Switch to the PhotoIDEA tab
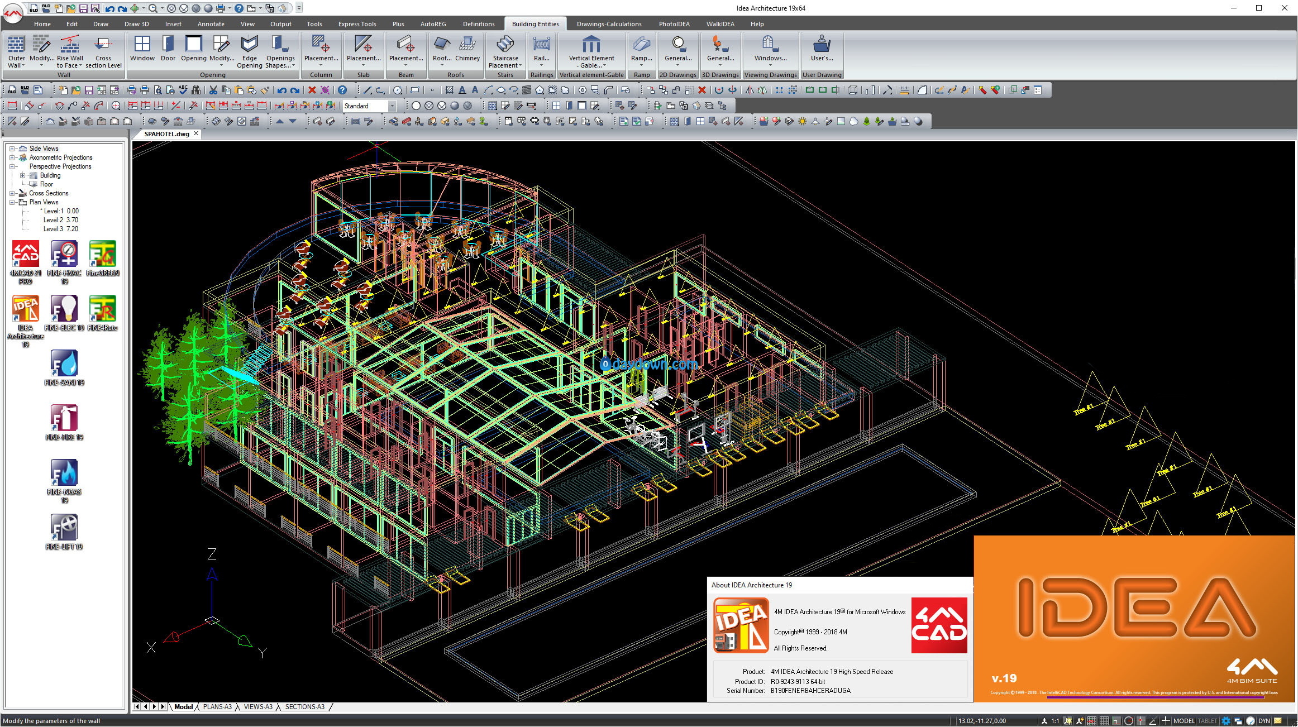 pyautogui.click(x=674, y=24)
